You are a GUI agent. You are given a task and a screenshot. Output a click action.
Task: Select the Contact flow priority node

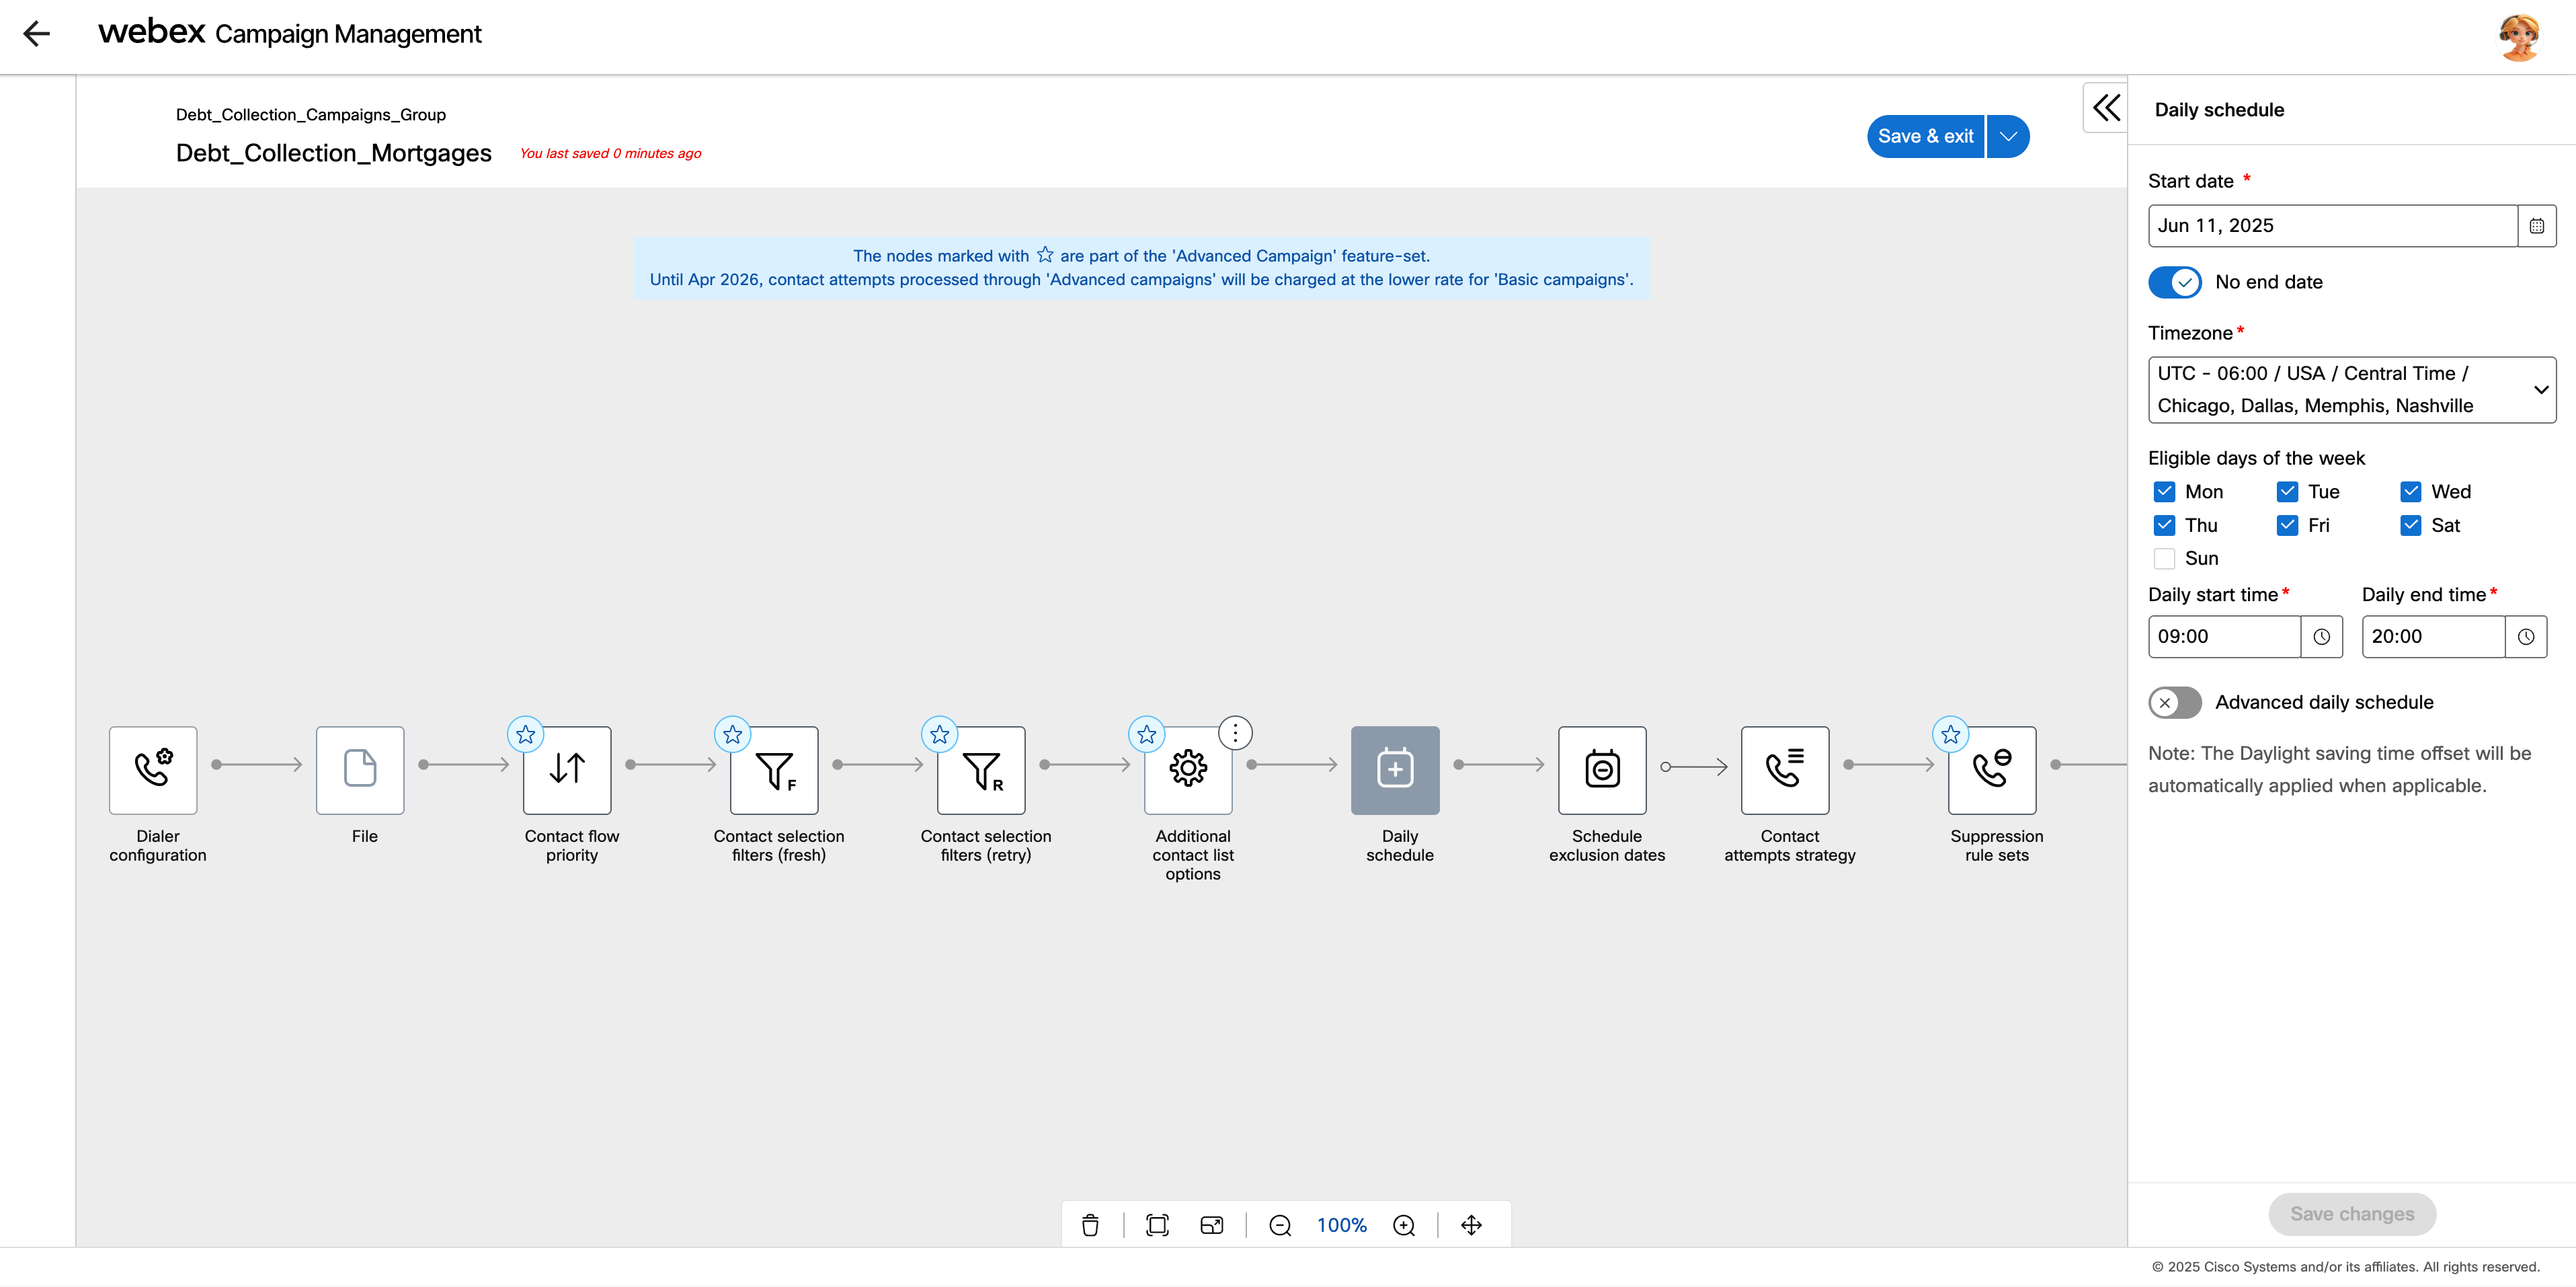pyautogui.click(x=567, y=769)
